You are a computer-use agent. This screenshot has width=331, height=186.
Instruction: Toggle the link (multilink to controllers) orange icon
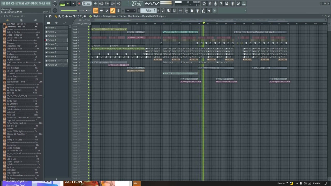pyautogui.click(x=112, y=11)
